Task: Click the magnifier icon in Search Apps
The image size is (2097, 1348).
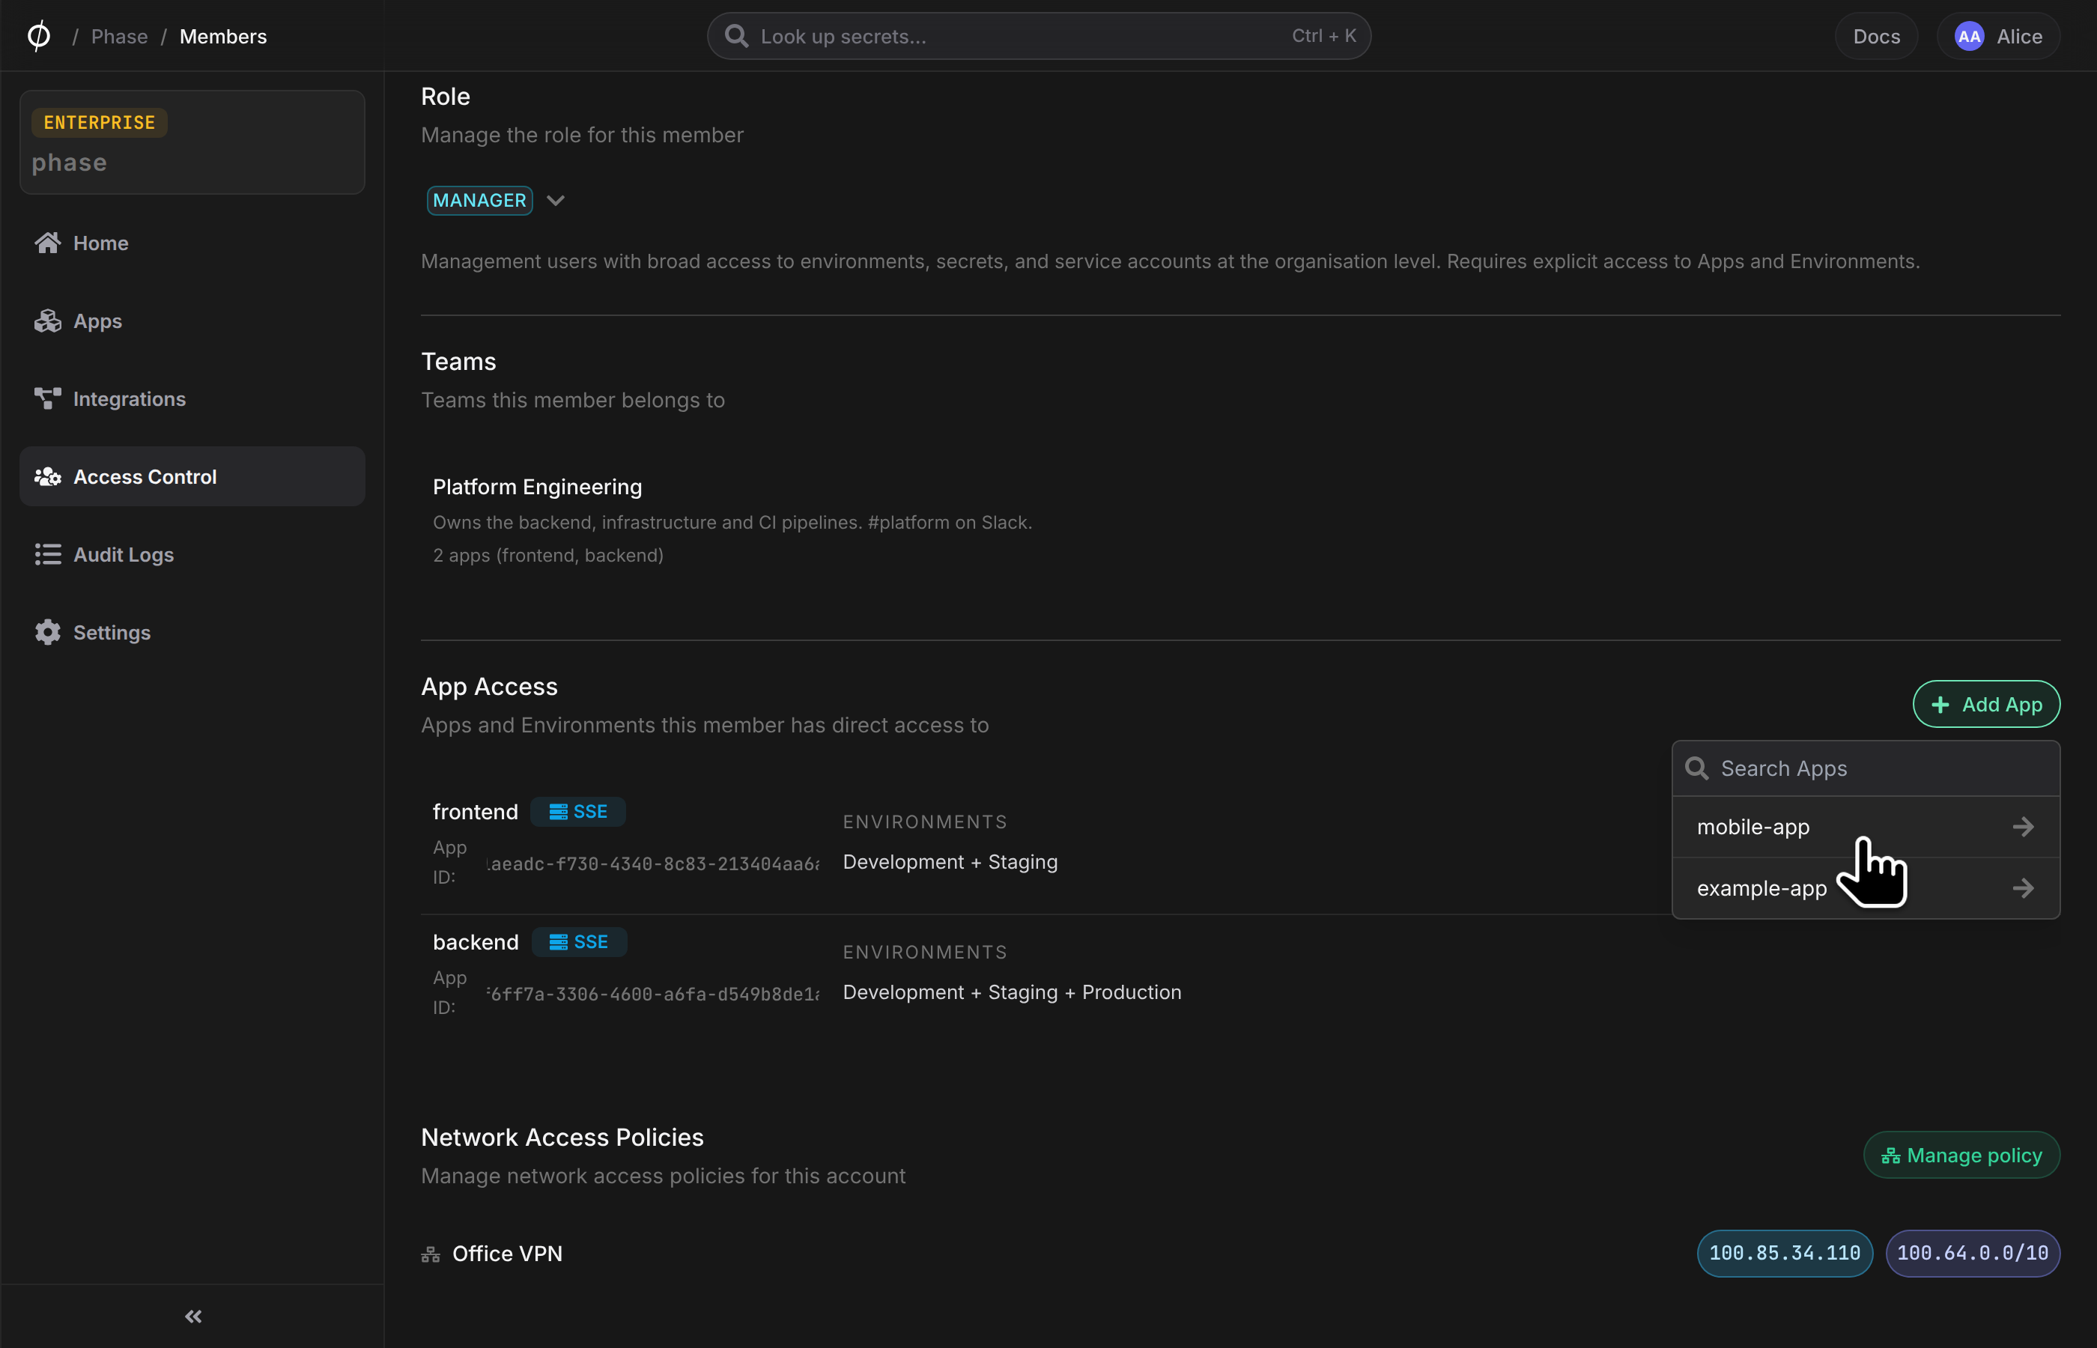Action: [x=1697, y=768]
